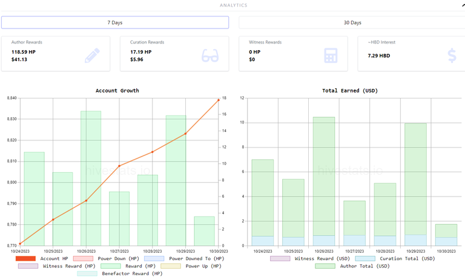Click the Account Growth chart title

(117, 91)
